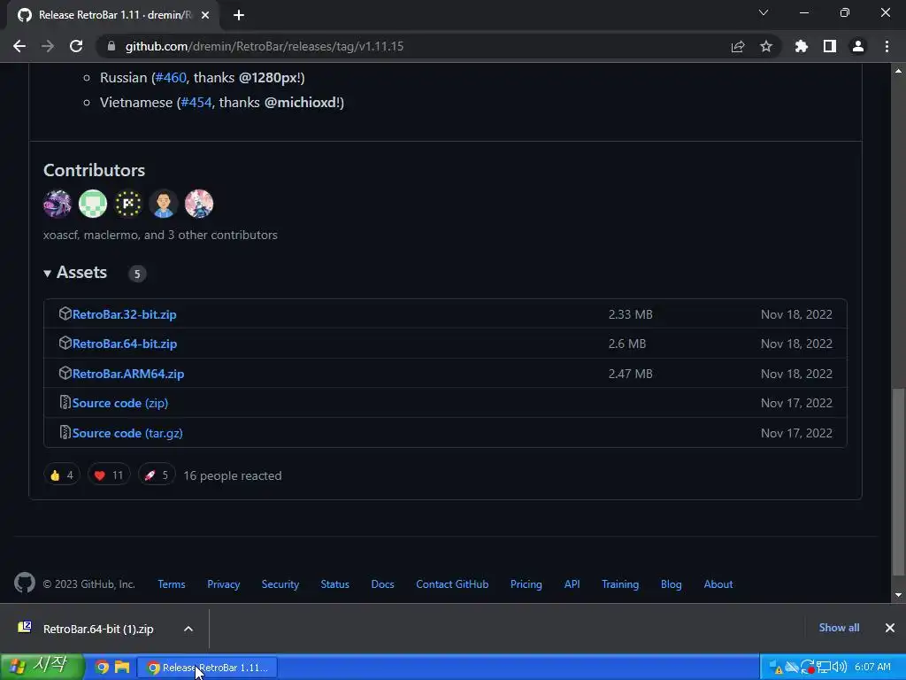Toggle the rocket reaction
The height and width of the screenshot is (680, 906).
coord(157,475)
